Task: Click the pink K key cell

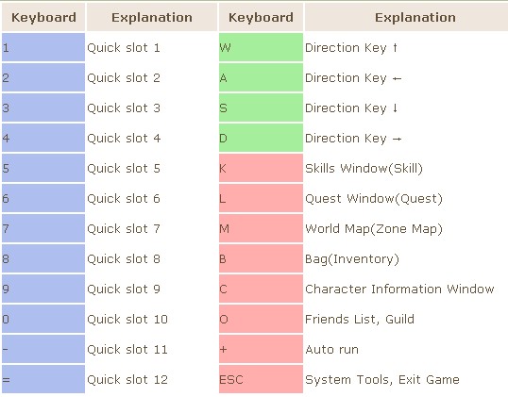Action: tap(261, 168)
